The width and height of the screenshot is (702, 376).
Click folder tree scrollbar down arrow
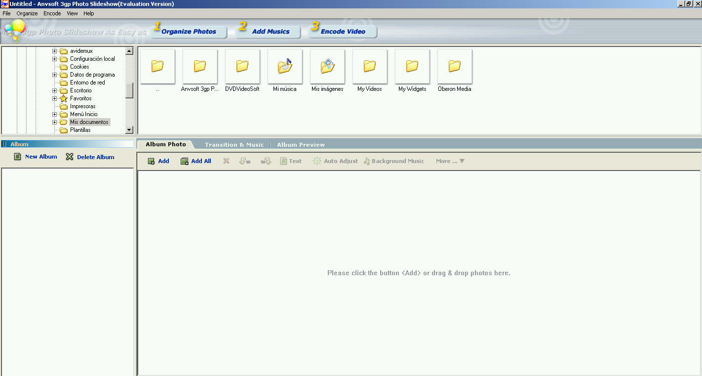tap(129, 130)
